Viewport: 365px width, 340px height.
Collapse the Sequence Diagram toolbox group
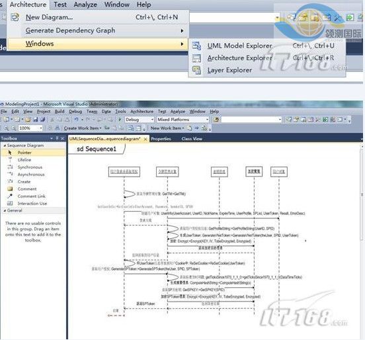5,146
